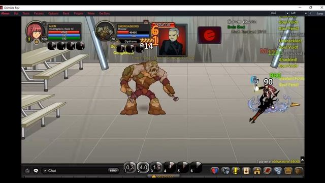Open the Options button under monster health
The width and height of the screenshot is (325, 183).
click(x=131, y=41)
